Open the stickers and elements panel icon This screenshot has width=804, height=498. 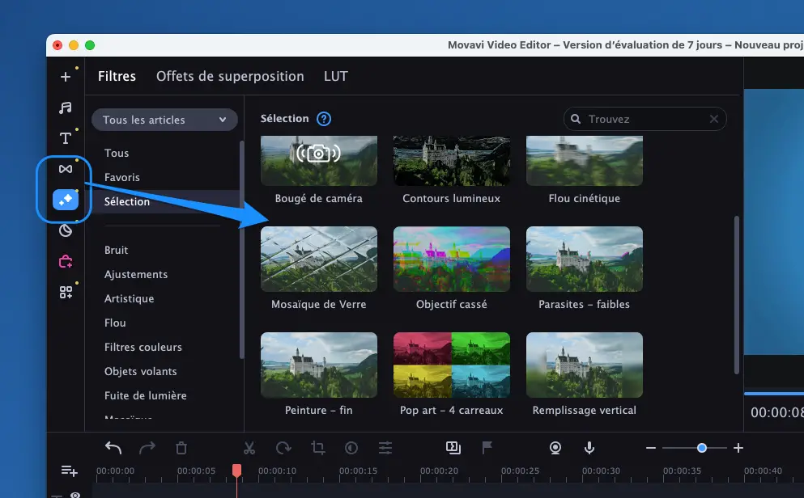[x=66, y=231]
